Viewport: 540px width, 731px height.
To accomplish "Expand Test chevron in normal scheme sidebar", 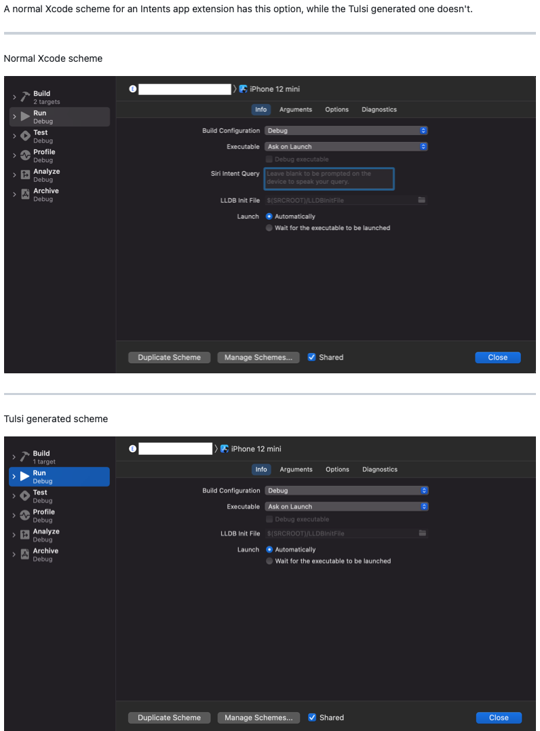I will pos(14,136).
